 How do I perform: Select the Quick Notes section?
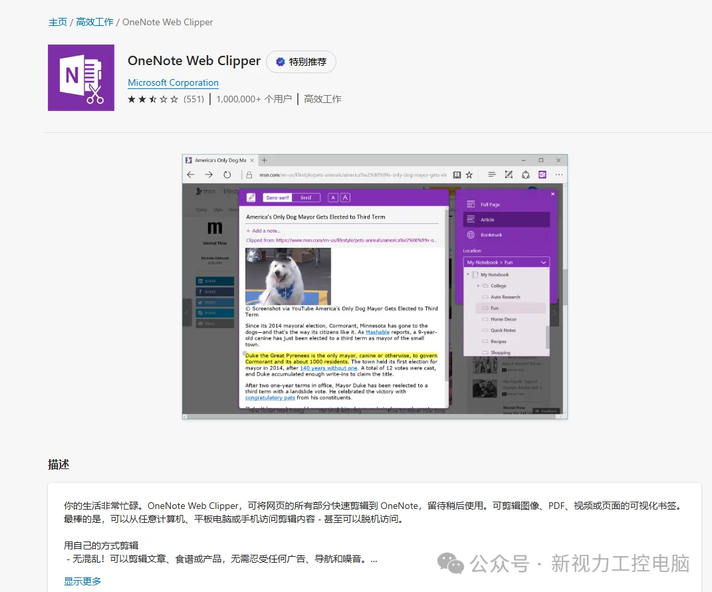[503, 330]
